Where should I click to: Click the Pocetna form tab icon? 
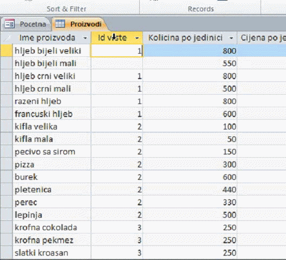(10, 24)
